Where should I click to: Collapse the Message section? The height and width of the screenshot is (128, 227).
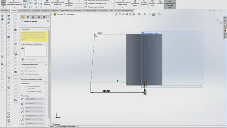click(46, 30)
